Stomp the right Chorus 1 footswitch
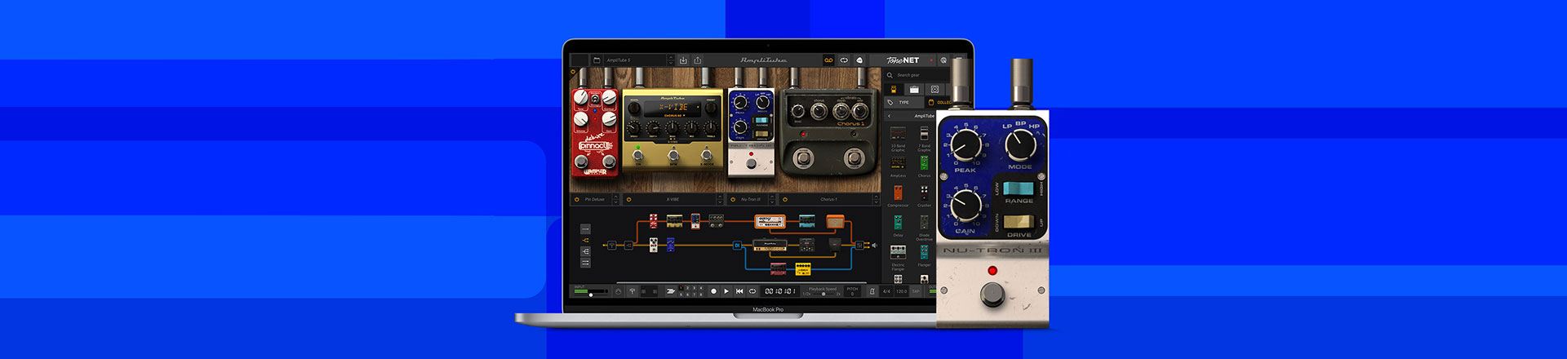Image resolution: width=1567 pixels, height=359 pixels. pyautogui.click(x=855, y=157)
